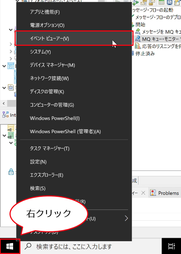Viewport: 181px width, 254px height.
Task: Open ディスクの管理(K)
Action: click(74, 92)
